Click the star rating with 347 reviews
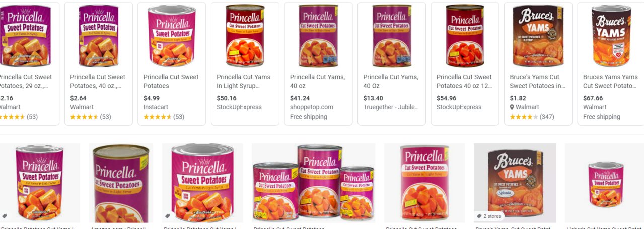This screenshot has height=229, width=644. click(x=524, y=117)
